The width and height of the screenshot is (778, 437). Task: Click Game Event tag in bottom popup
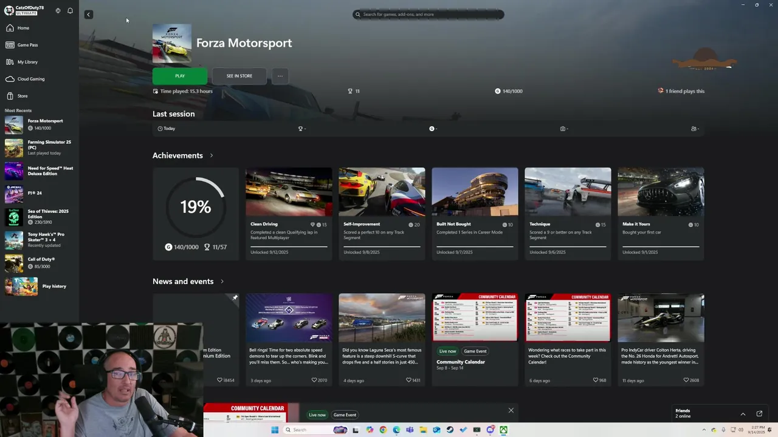pos(345,415)
